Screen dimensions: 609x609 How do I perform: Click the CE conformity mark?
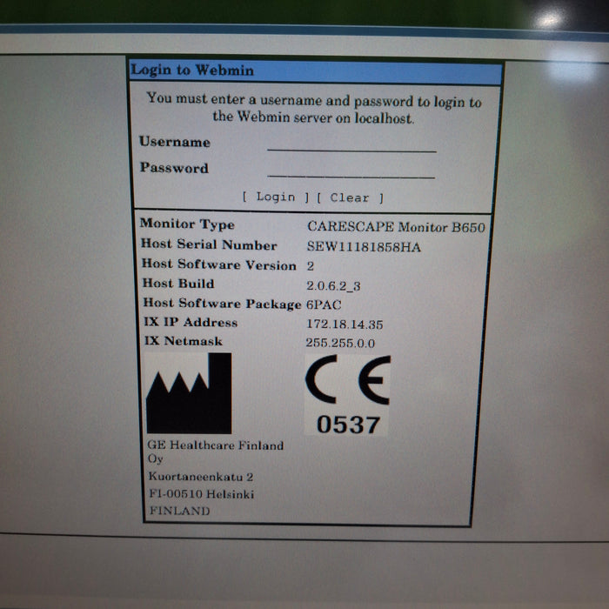(x=347, y=381)
